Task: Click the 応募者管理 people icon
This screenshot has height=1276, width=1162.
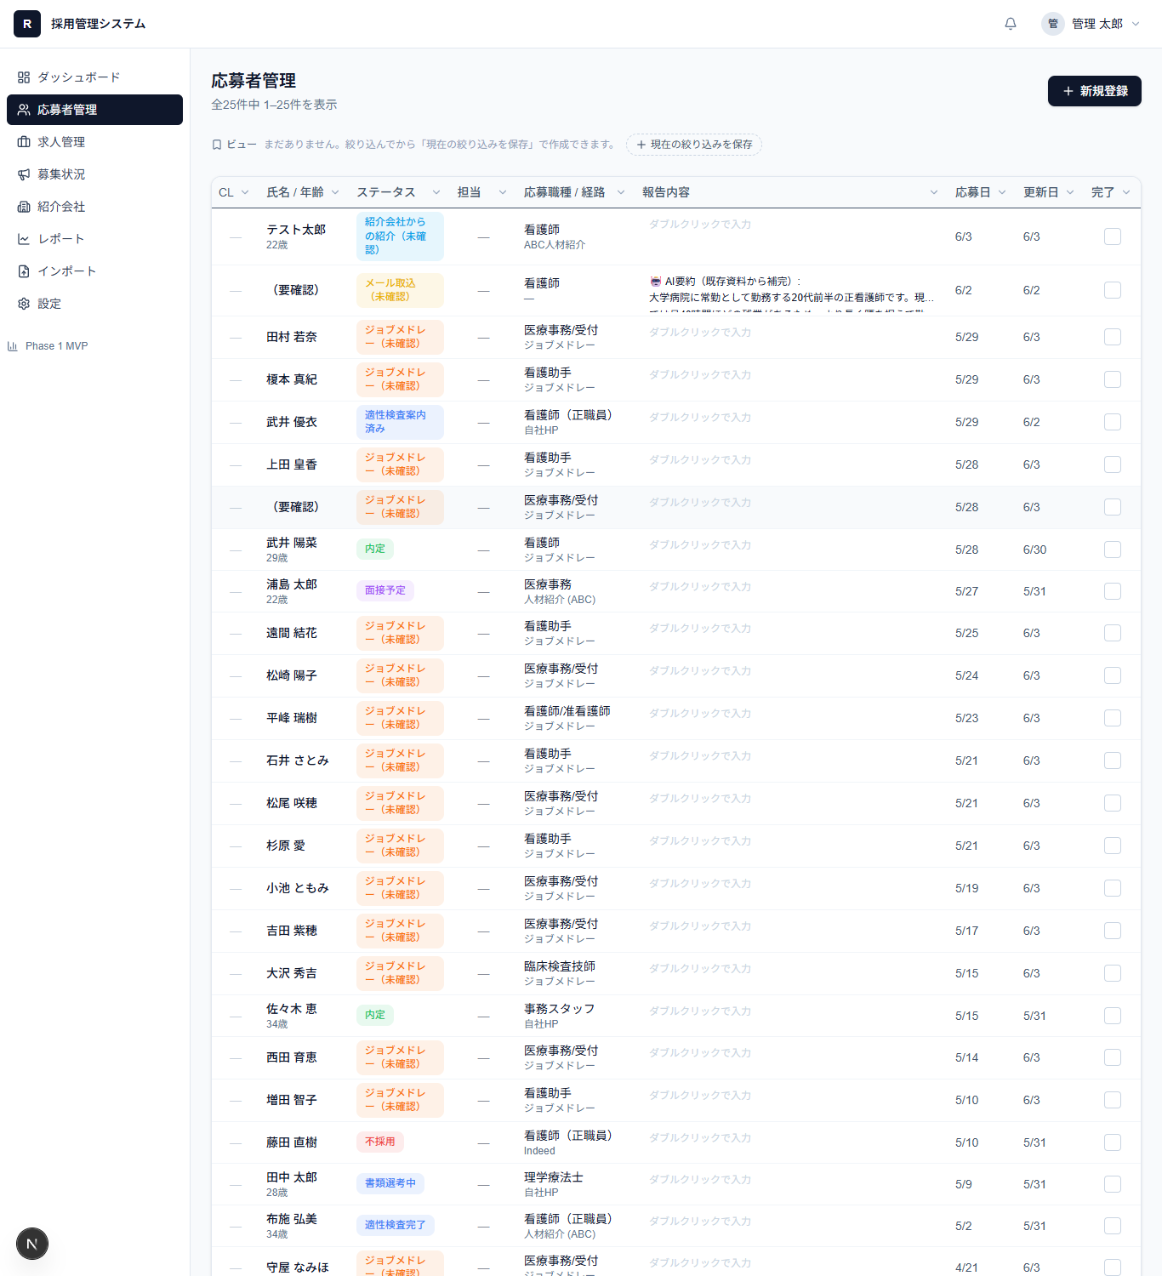Action: (x=24, y=110)
